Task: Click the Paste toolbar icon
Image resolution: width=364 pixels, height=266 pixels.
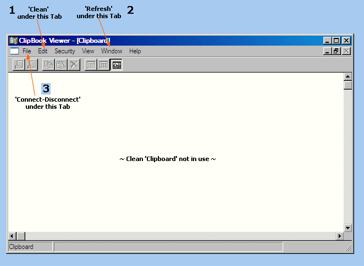Action: point(61,65)
